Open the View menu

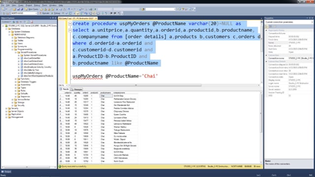click(14, 5)
